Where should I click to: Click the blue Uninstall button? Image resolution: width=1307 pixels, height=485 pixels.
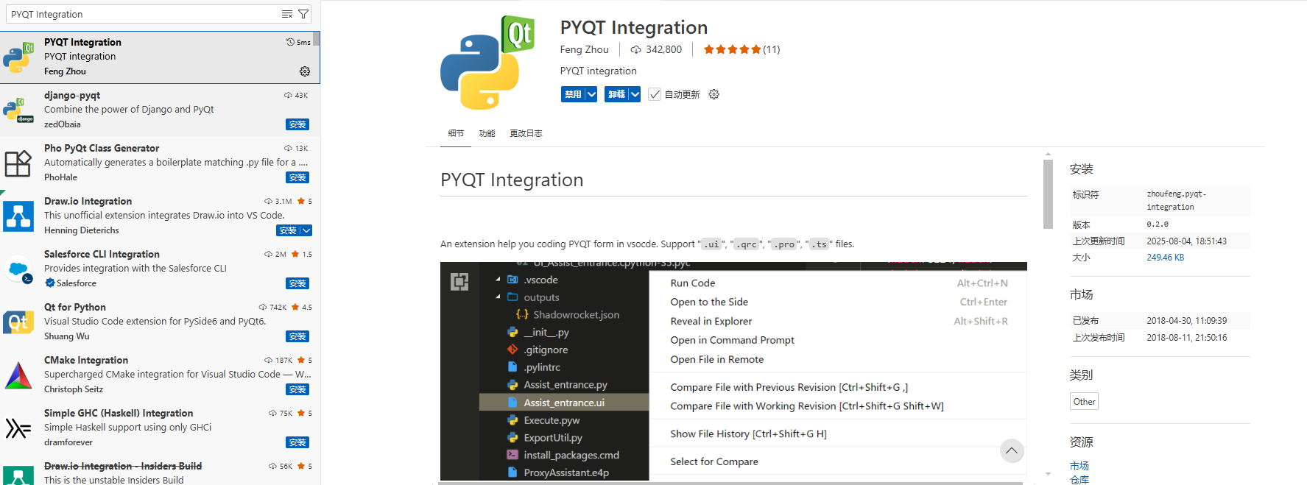(x=616, y=94)
